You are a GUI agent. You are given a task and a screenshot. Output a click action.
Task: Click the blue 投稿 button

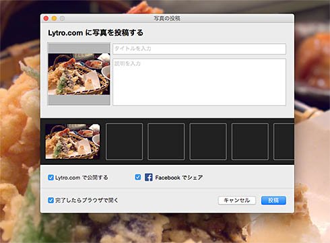[273, 201]
